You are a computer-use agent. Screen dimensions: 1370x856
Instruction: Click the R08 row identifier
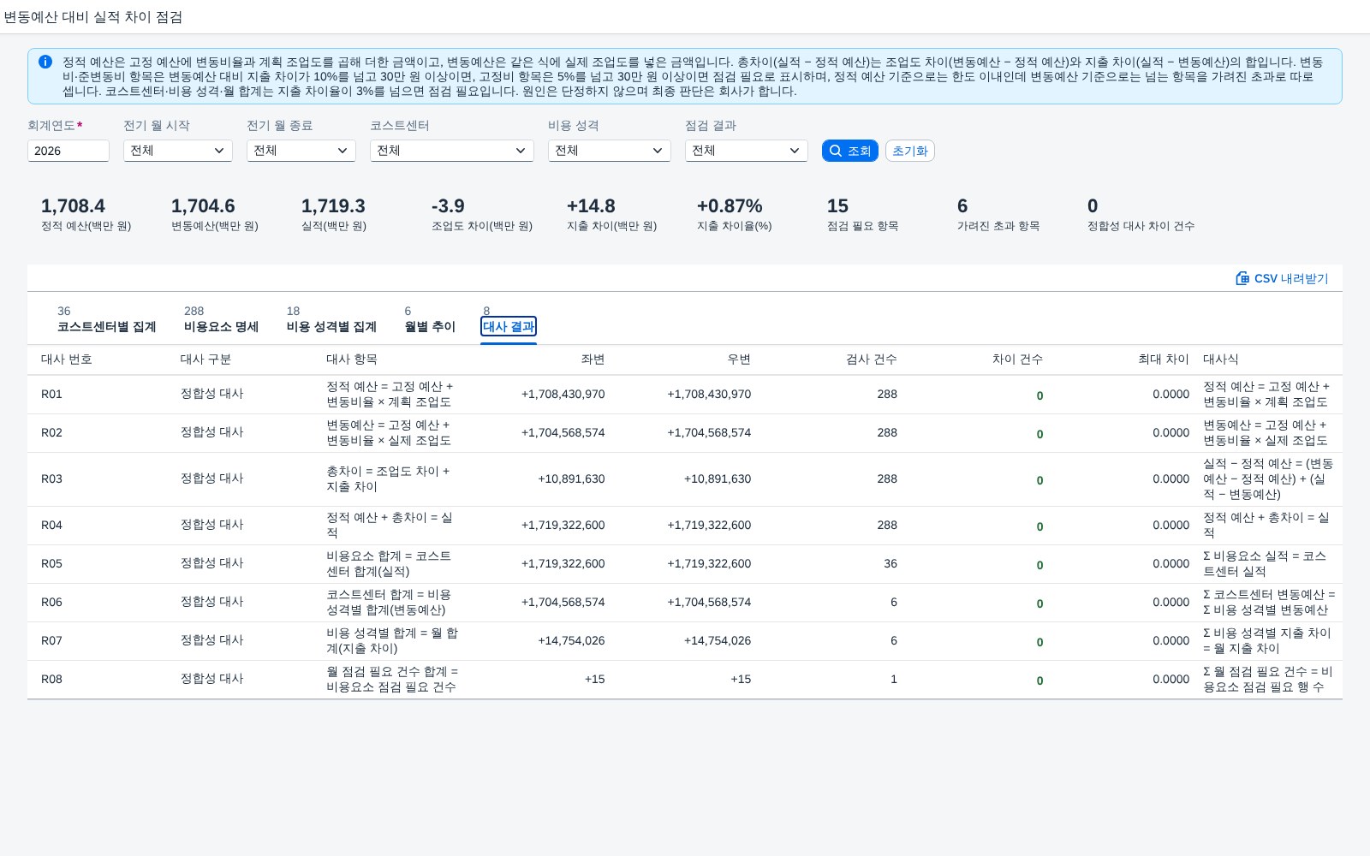coord(51,680)
